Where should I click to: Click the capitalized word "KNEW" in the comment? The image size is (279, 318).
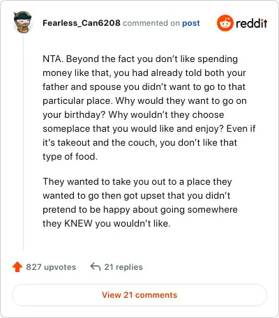[x=78, y=223]
